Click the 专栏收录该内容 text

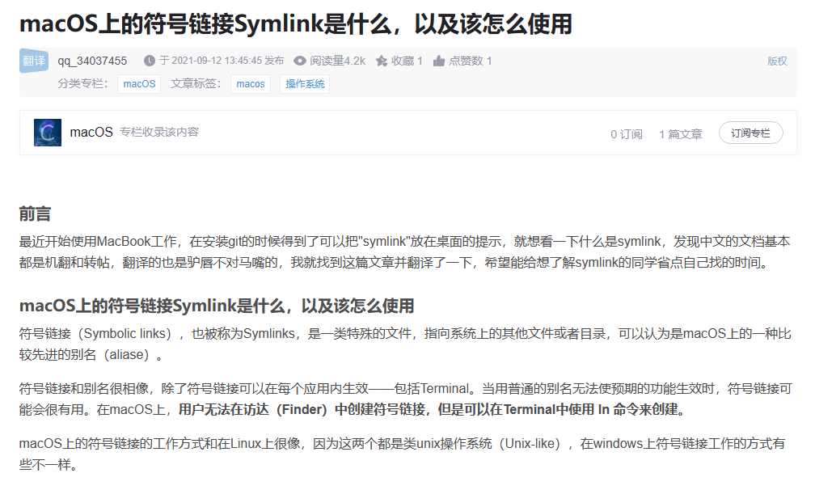tap(159, 132)
